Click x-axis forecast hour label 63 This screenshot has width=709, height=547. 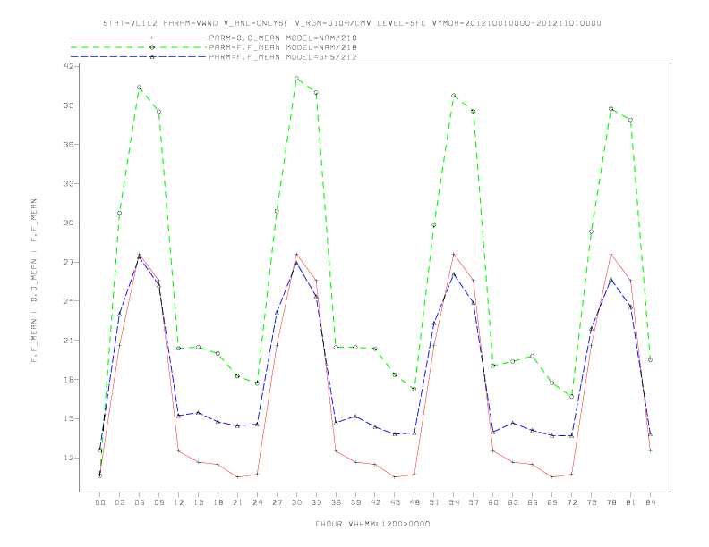513,502
